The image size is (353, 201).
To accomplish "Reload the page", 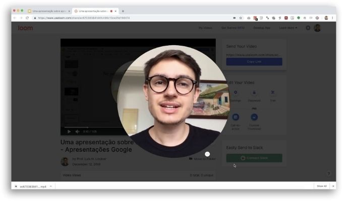I will (27, 18).
